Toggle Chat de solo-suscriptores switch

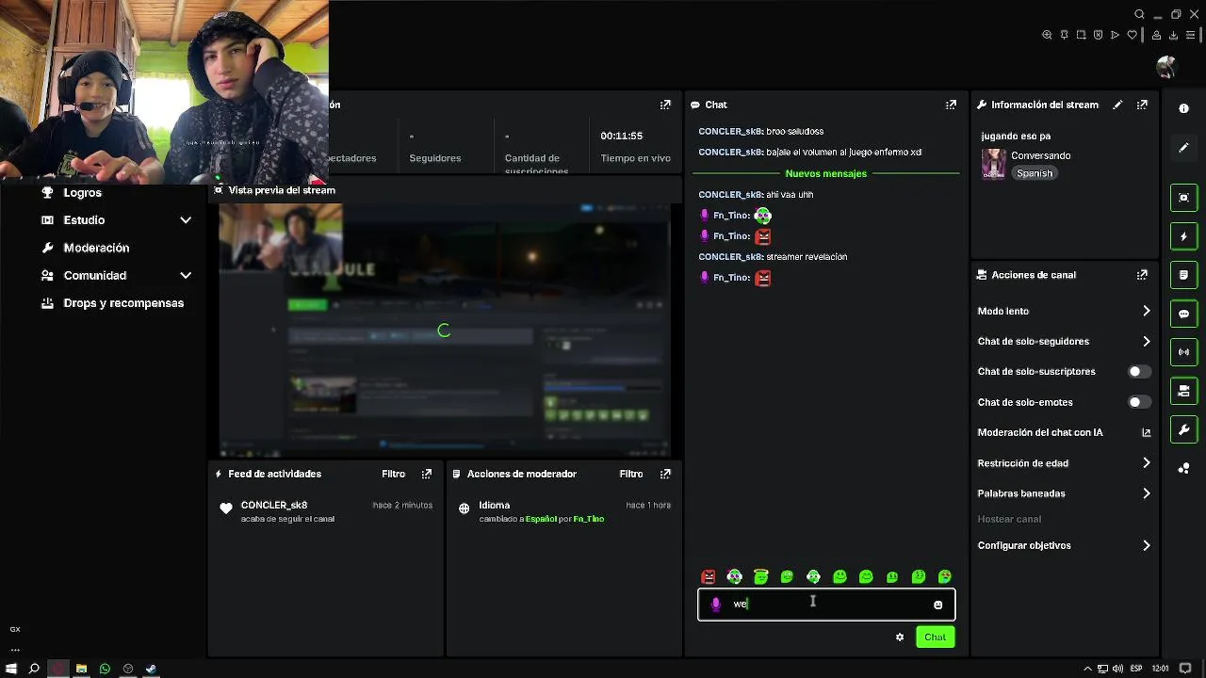coord(1140,372)
